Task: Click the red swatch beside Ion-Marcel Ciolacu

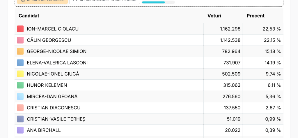Action: [20, 29]
